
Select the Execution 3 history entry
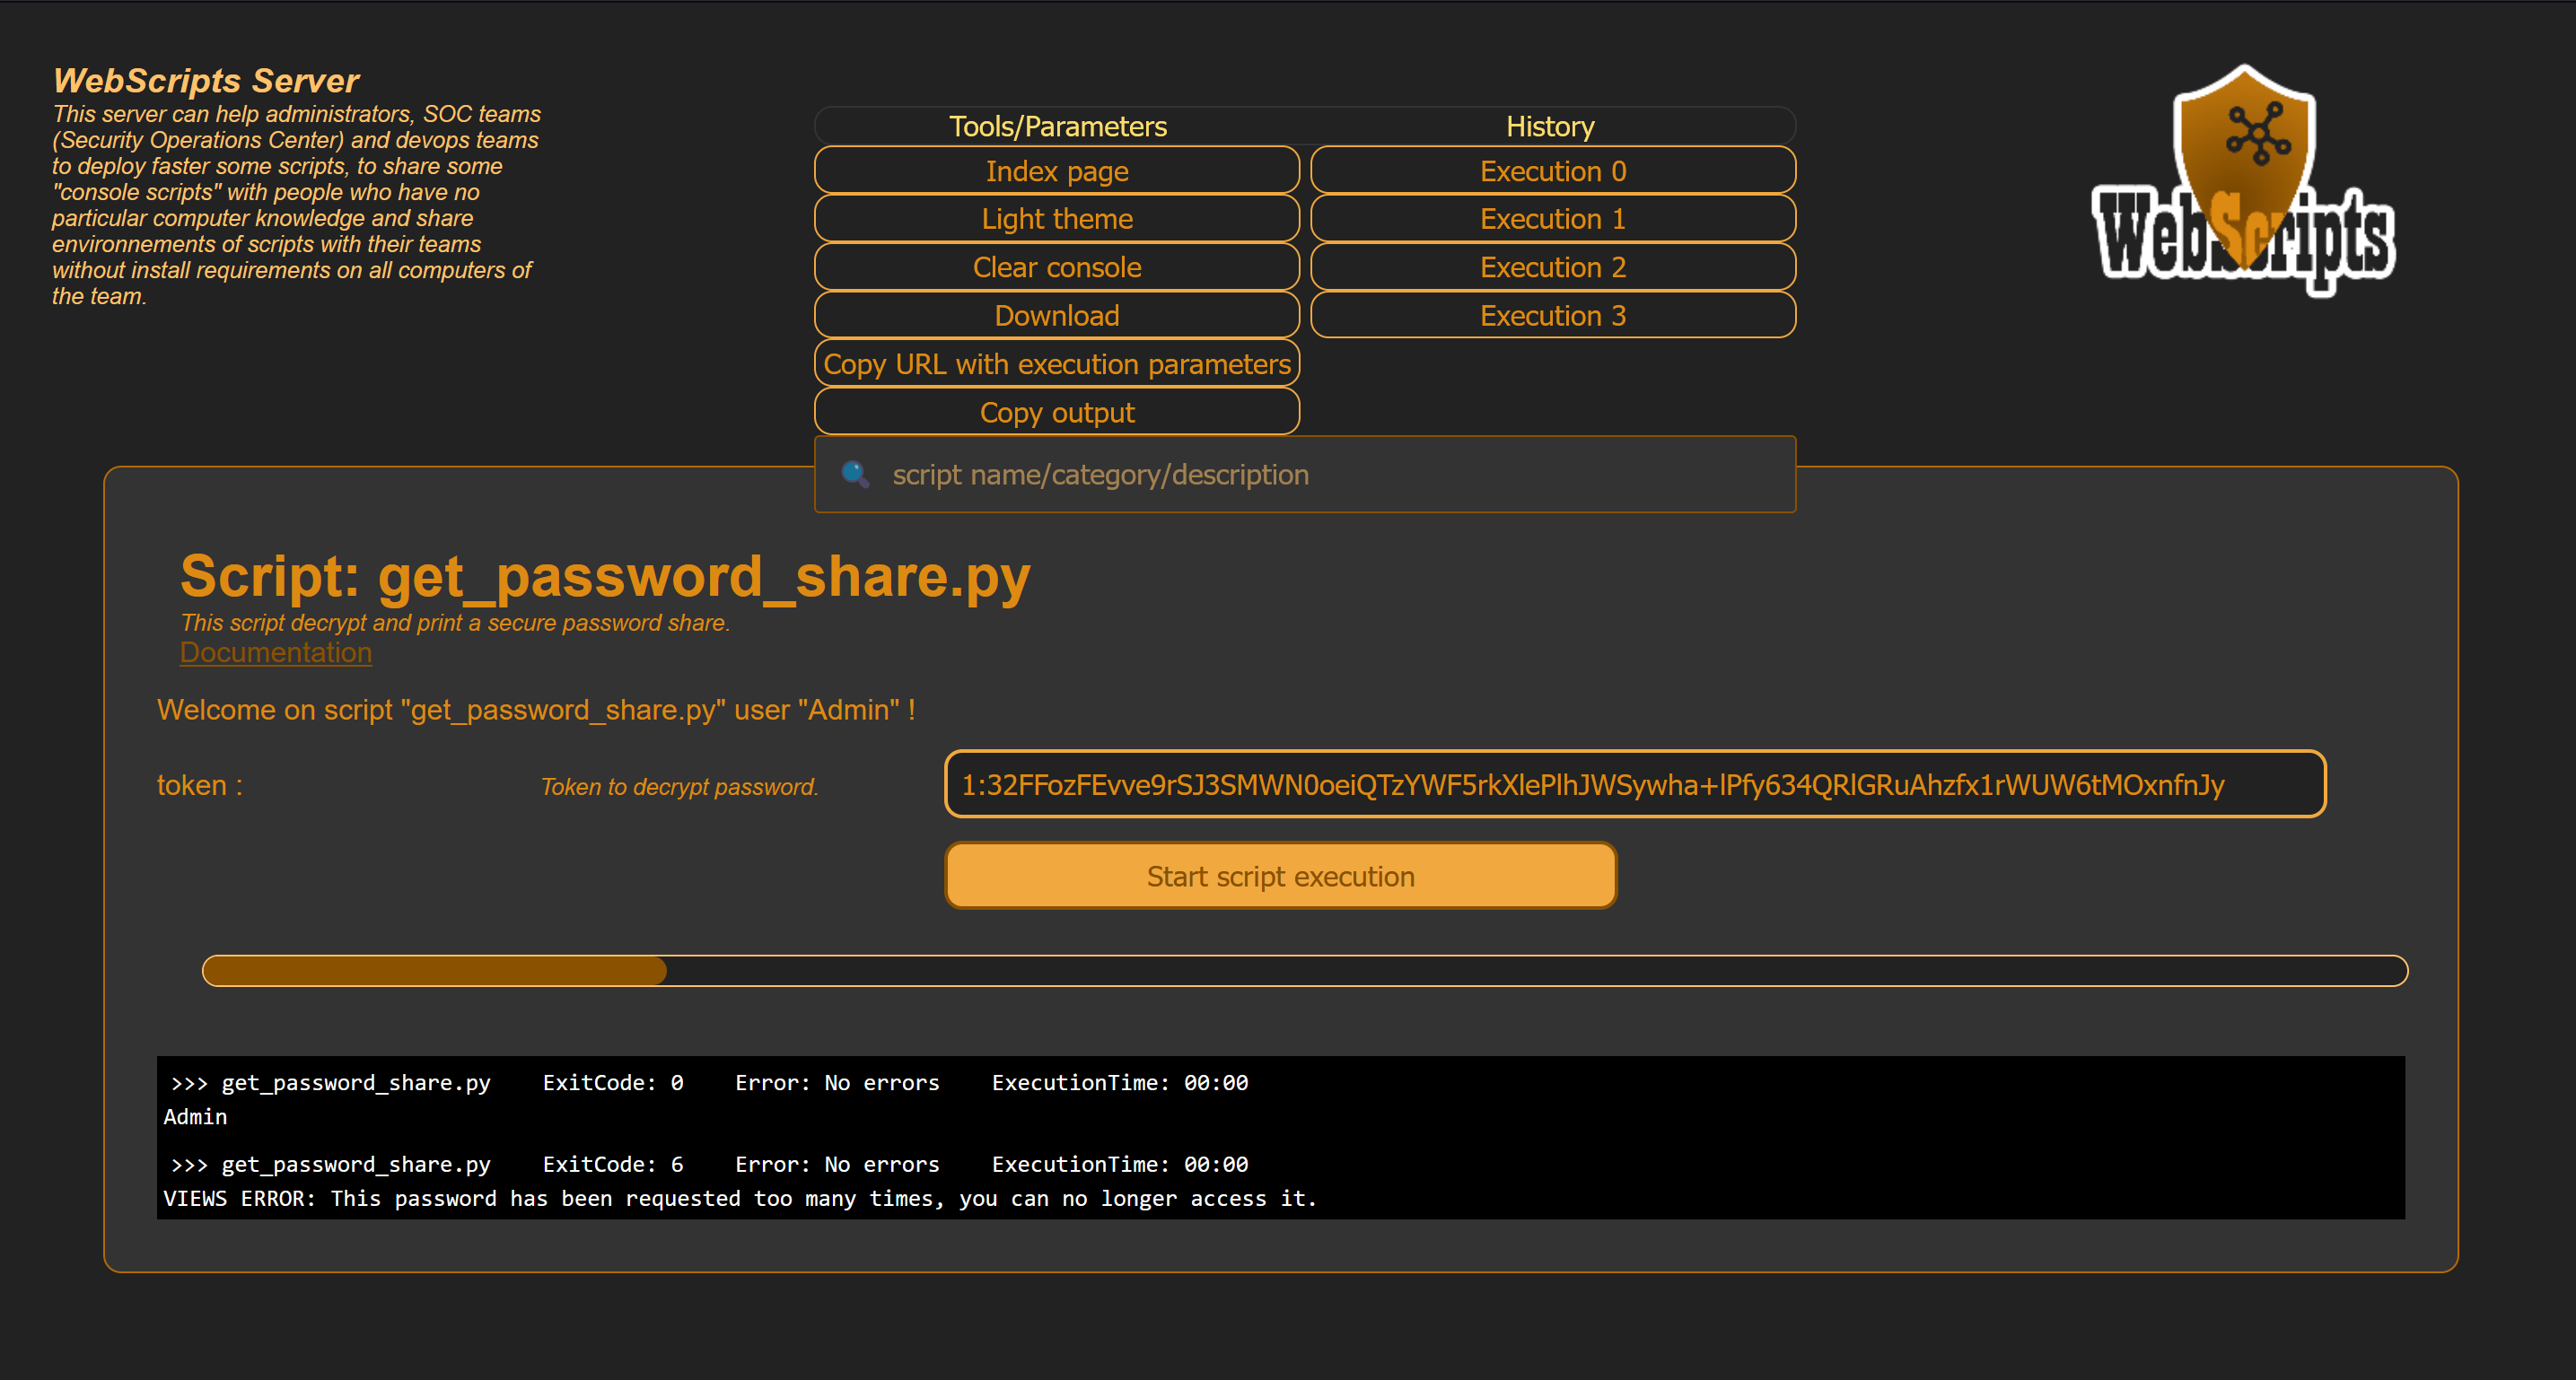point(1550,315)
